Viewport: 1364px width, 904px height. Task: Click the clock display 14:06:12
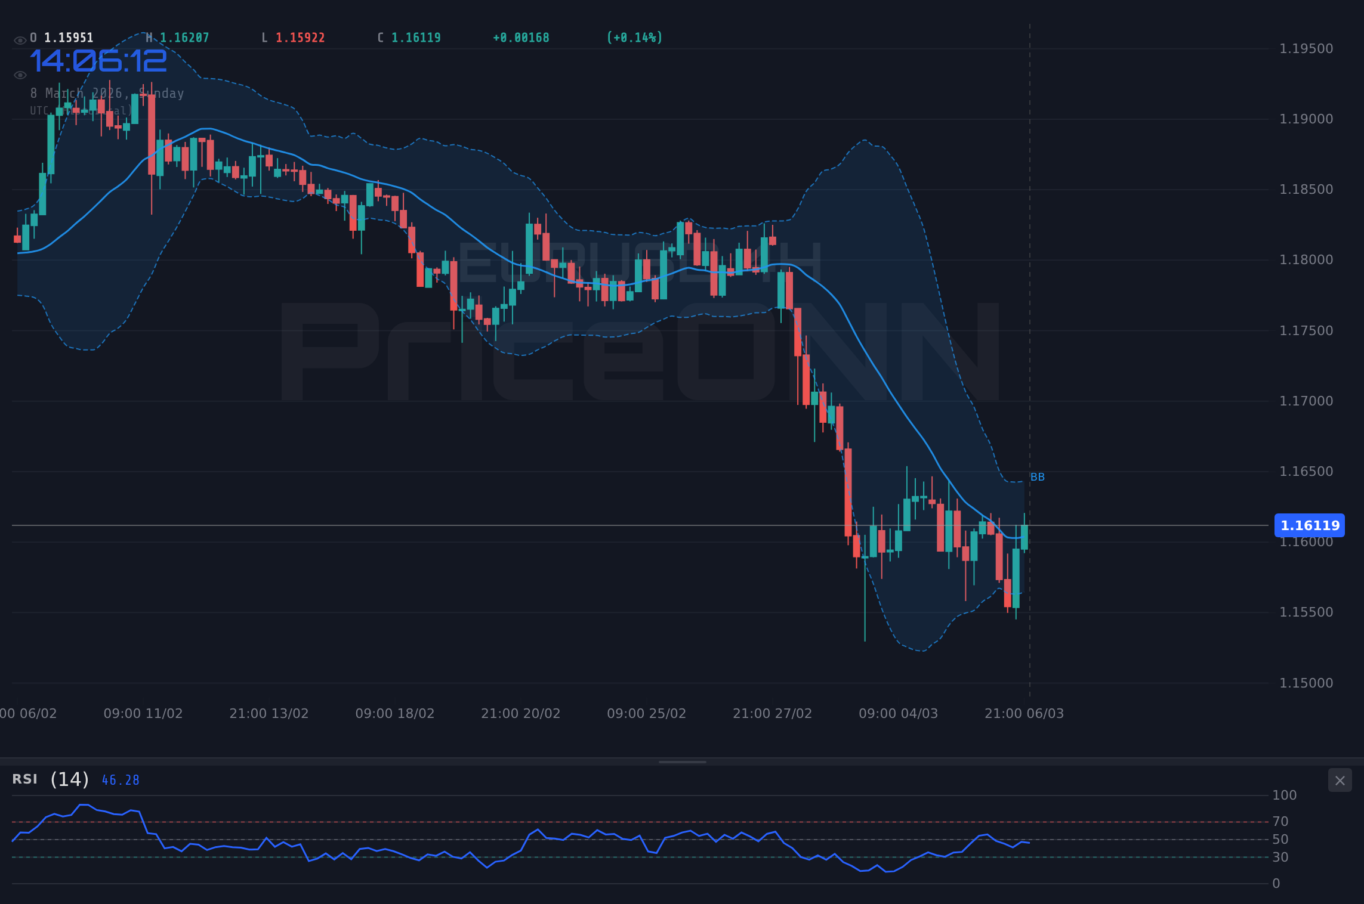(x=98, y=61)
